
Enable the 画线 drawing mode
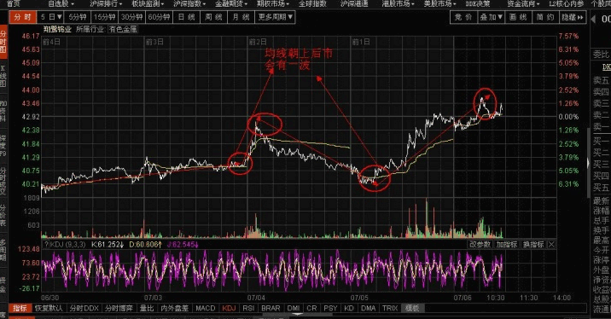(518, 17)
